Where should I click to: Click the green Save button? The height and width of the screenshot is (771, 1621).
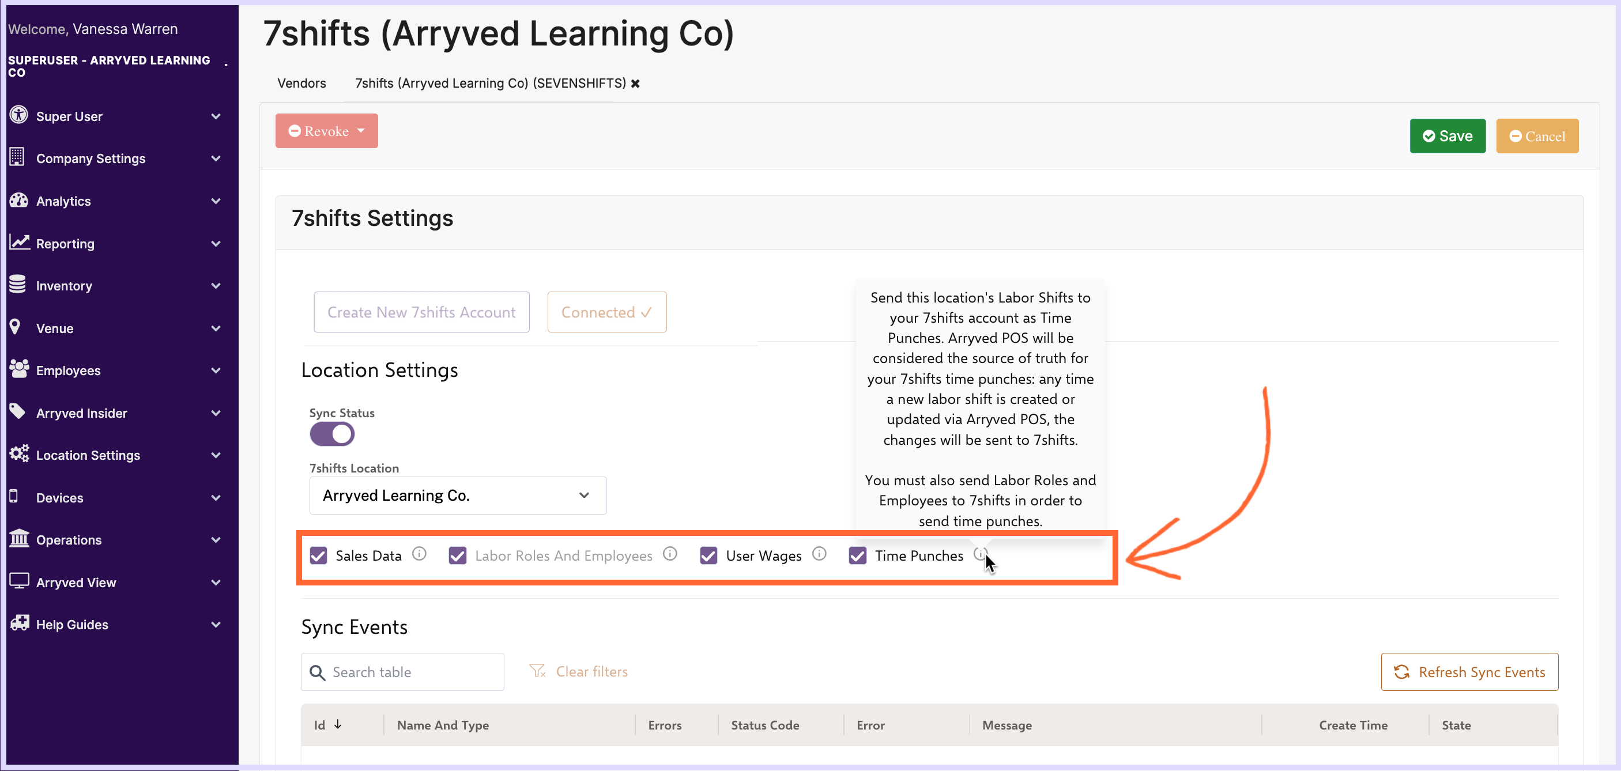[1447, 136]
